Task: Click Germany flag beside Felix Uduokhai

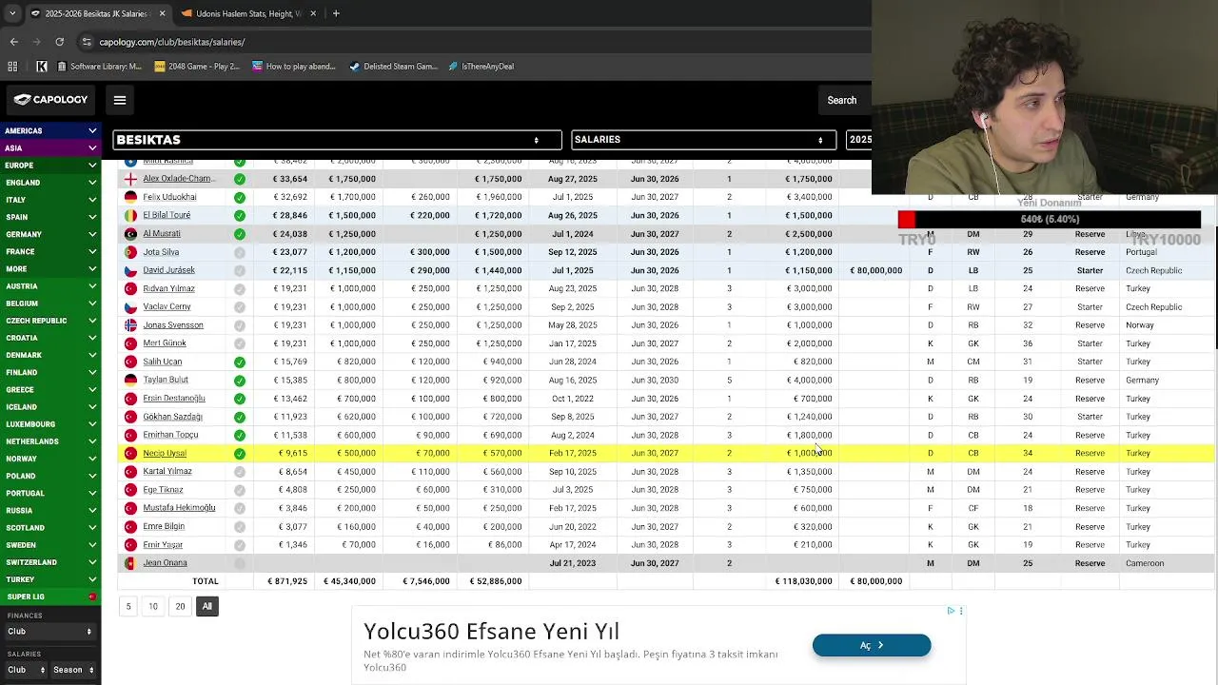Action: pos(130,197)
